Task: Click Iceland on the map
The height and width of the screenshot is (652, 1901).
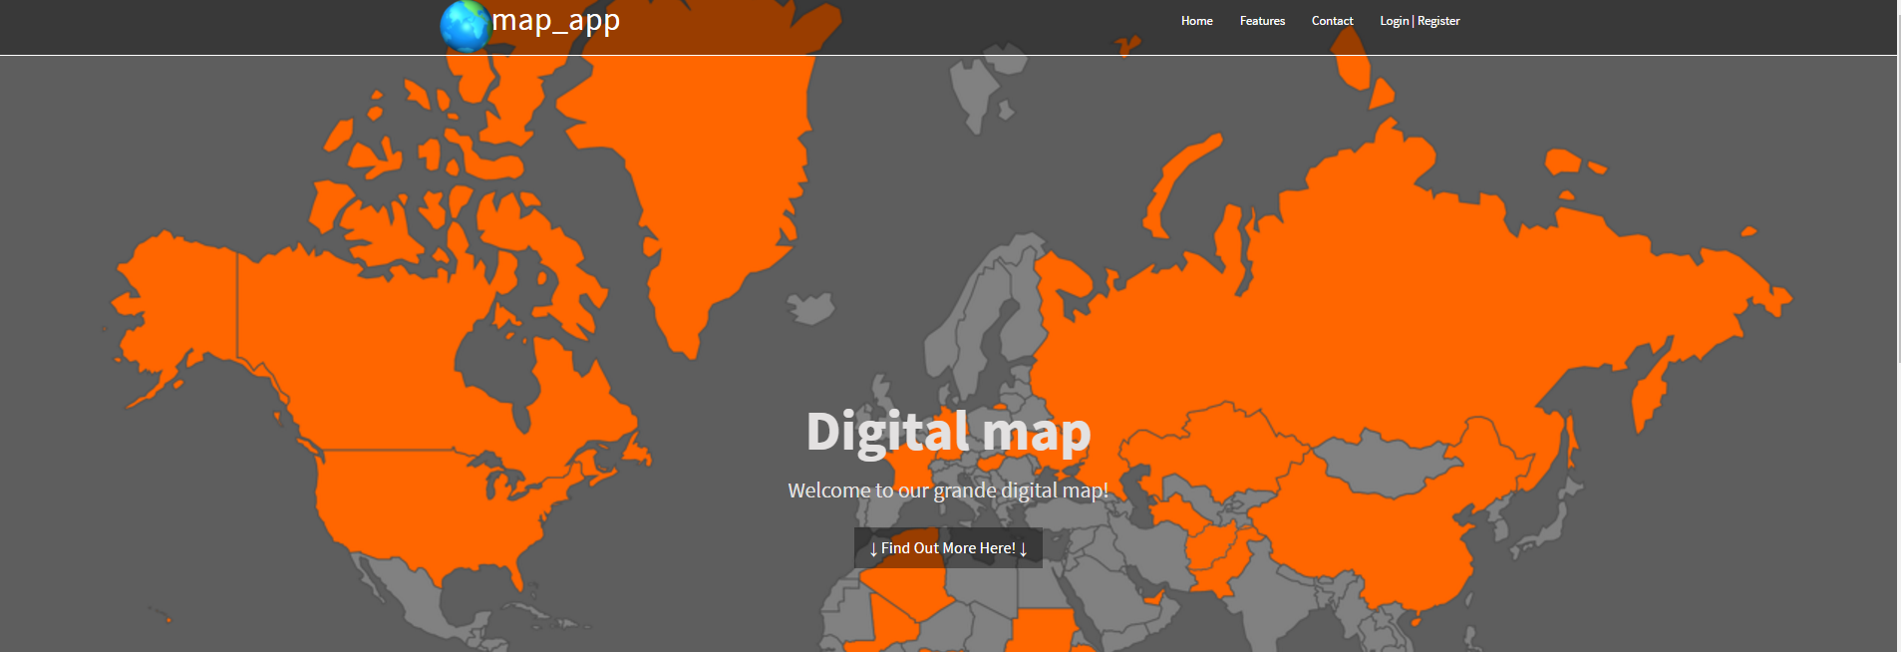Action: 810,307
